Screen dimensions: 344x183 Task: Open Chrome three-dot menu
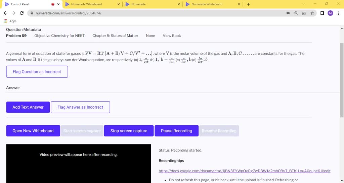click(339, 13)
